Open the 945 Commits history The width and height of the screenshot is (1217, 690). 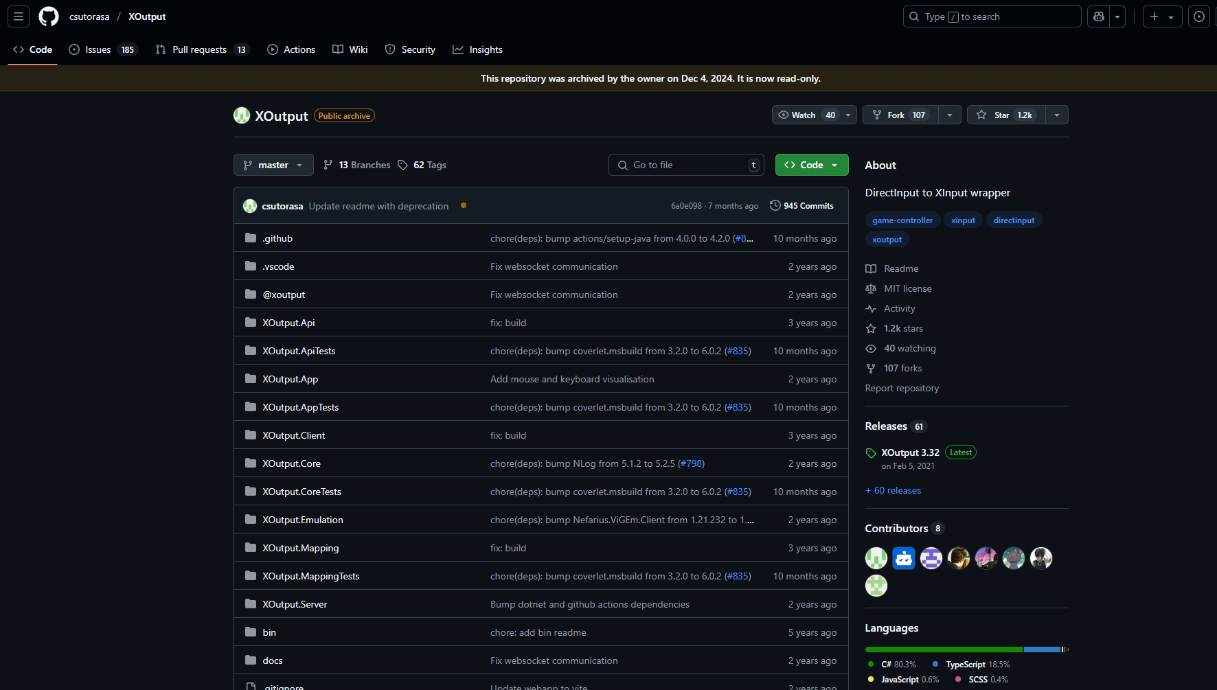pyautogui.click(x=801, y=206)
